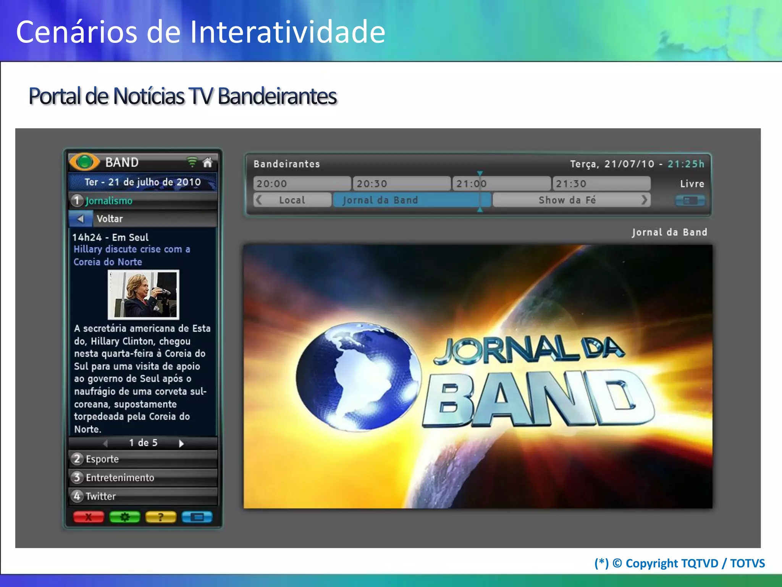The width and height of the screenshot is (782, 587).
Task: Click the number 1 badge beside Jornalismo
Action: point(77,200)
